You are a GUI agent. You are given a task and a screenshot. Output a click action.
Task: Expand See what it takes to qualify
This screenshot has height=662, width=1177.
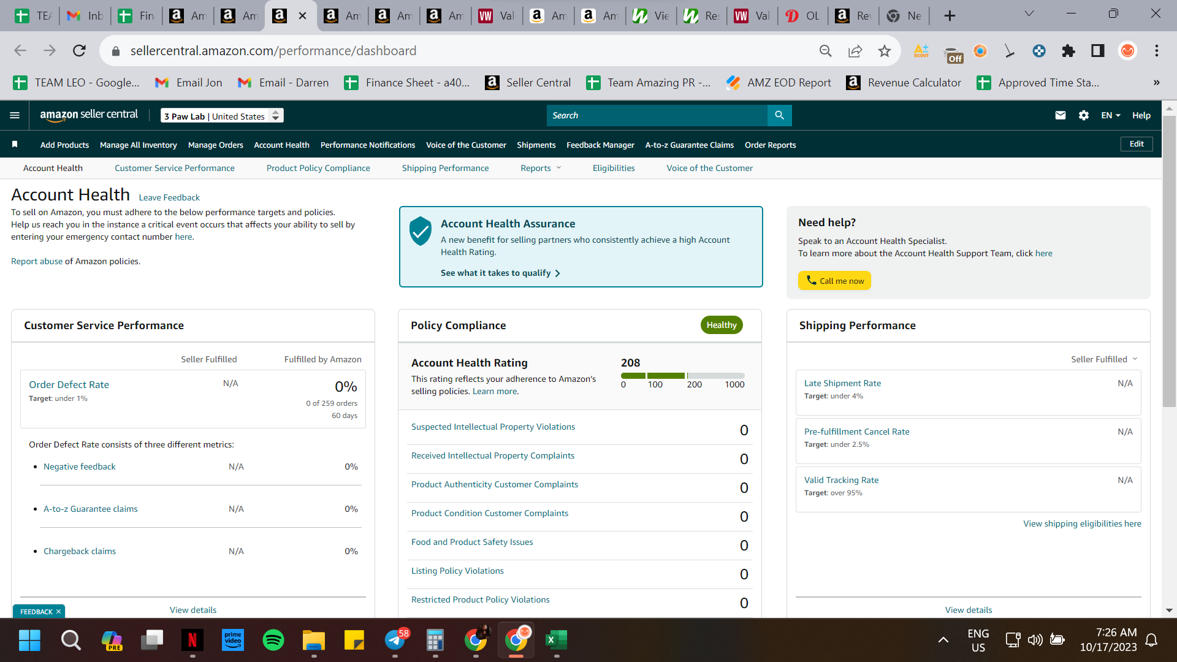500,273
